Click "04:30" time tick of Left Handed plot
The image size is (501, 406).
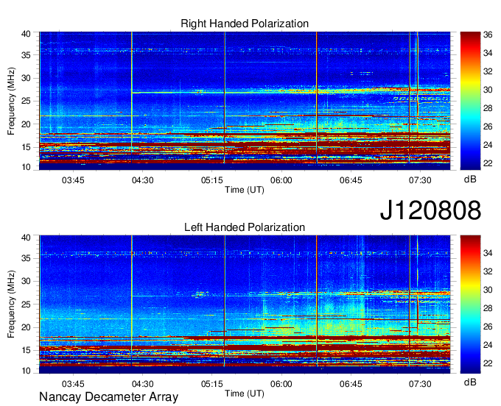pyautogui.click(x=142, y=384)
